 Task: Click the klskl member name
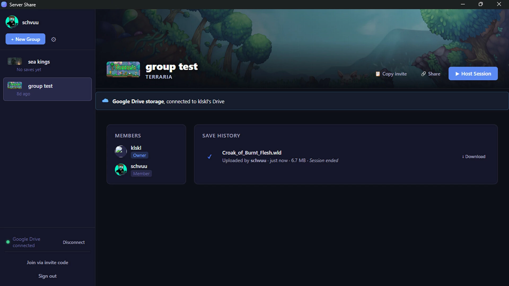pos(136,148)
